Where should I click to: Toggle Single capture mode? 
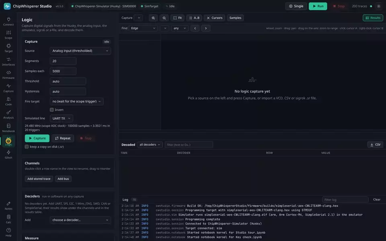(x=296, y=6)
